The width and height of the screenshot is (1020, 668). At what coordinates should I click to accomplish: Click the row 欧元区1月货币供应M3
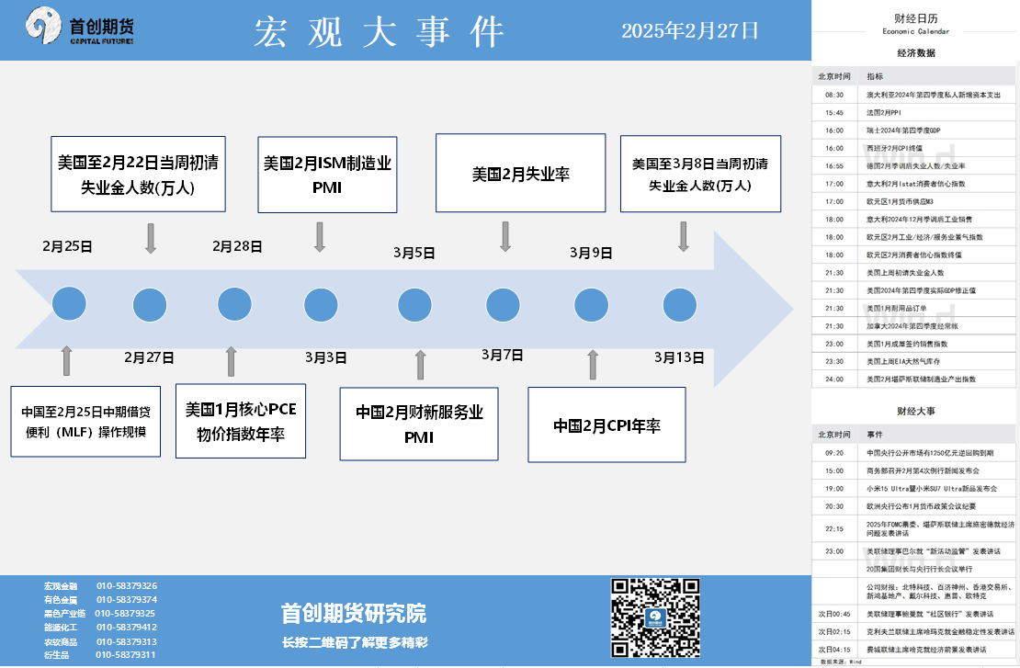coord(913,201)
